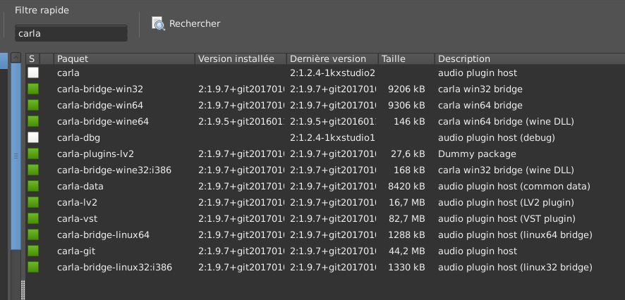Screen dimensions: 625x300
Task: Click status icon for carla-bridge-linux64
Action: coord(33,235)
